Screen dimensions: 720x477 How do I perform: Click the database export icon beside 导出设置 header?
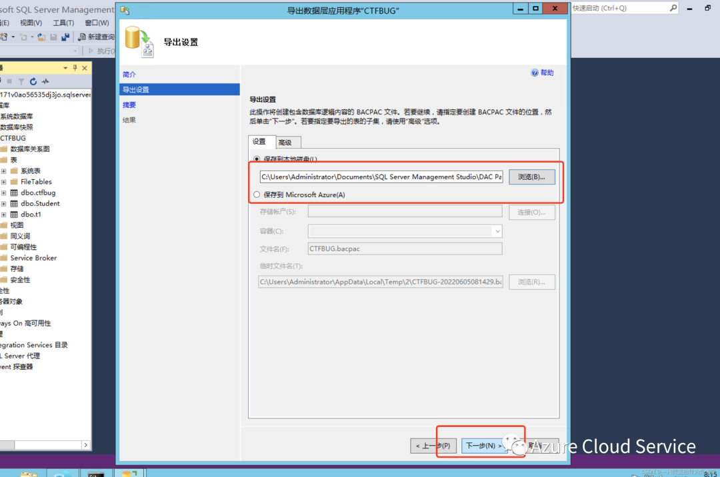click(x=139, y=42)
